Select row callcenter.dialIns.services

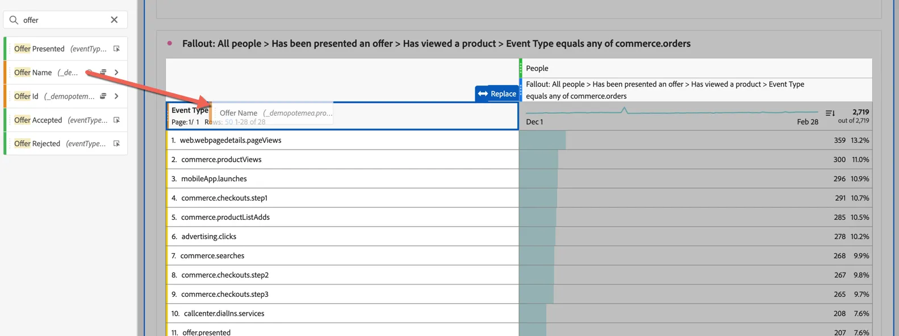342,313
